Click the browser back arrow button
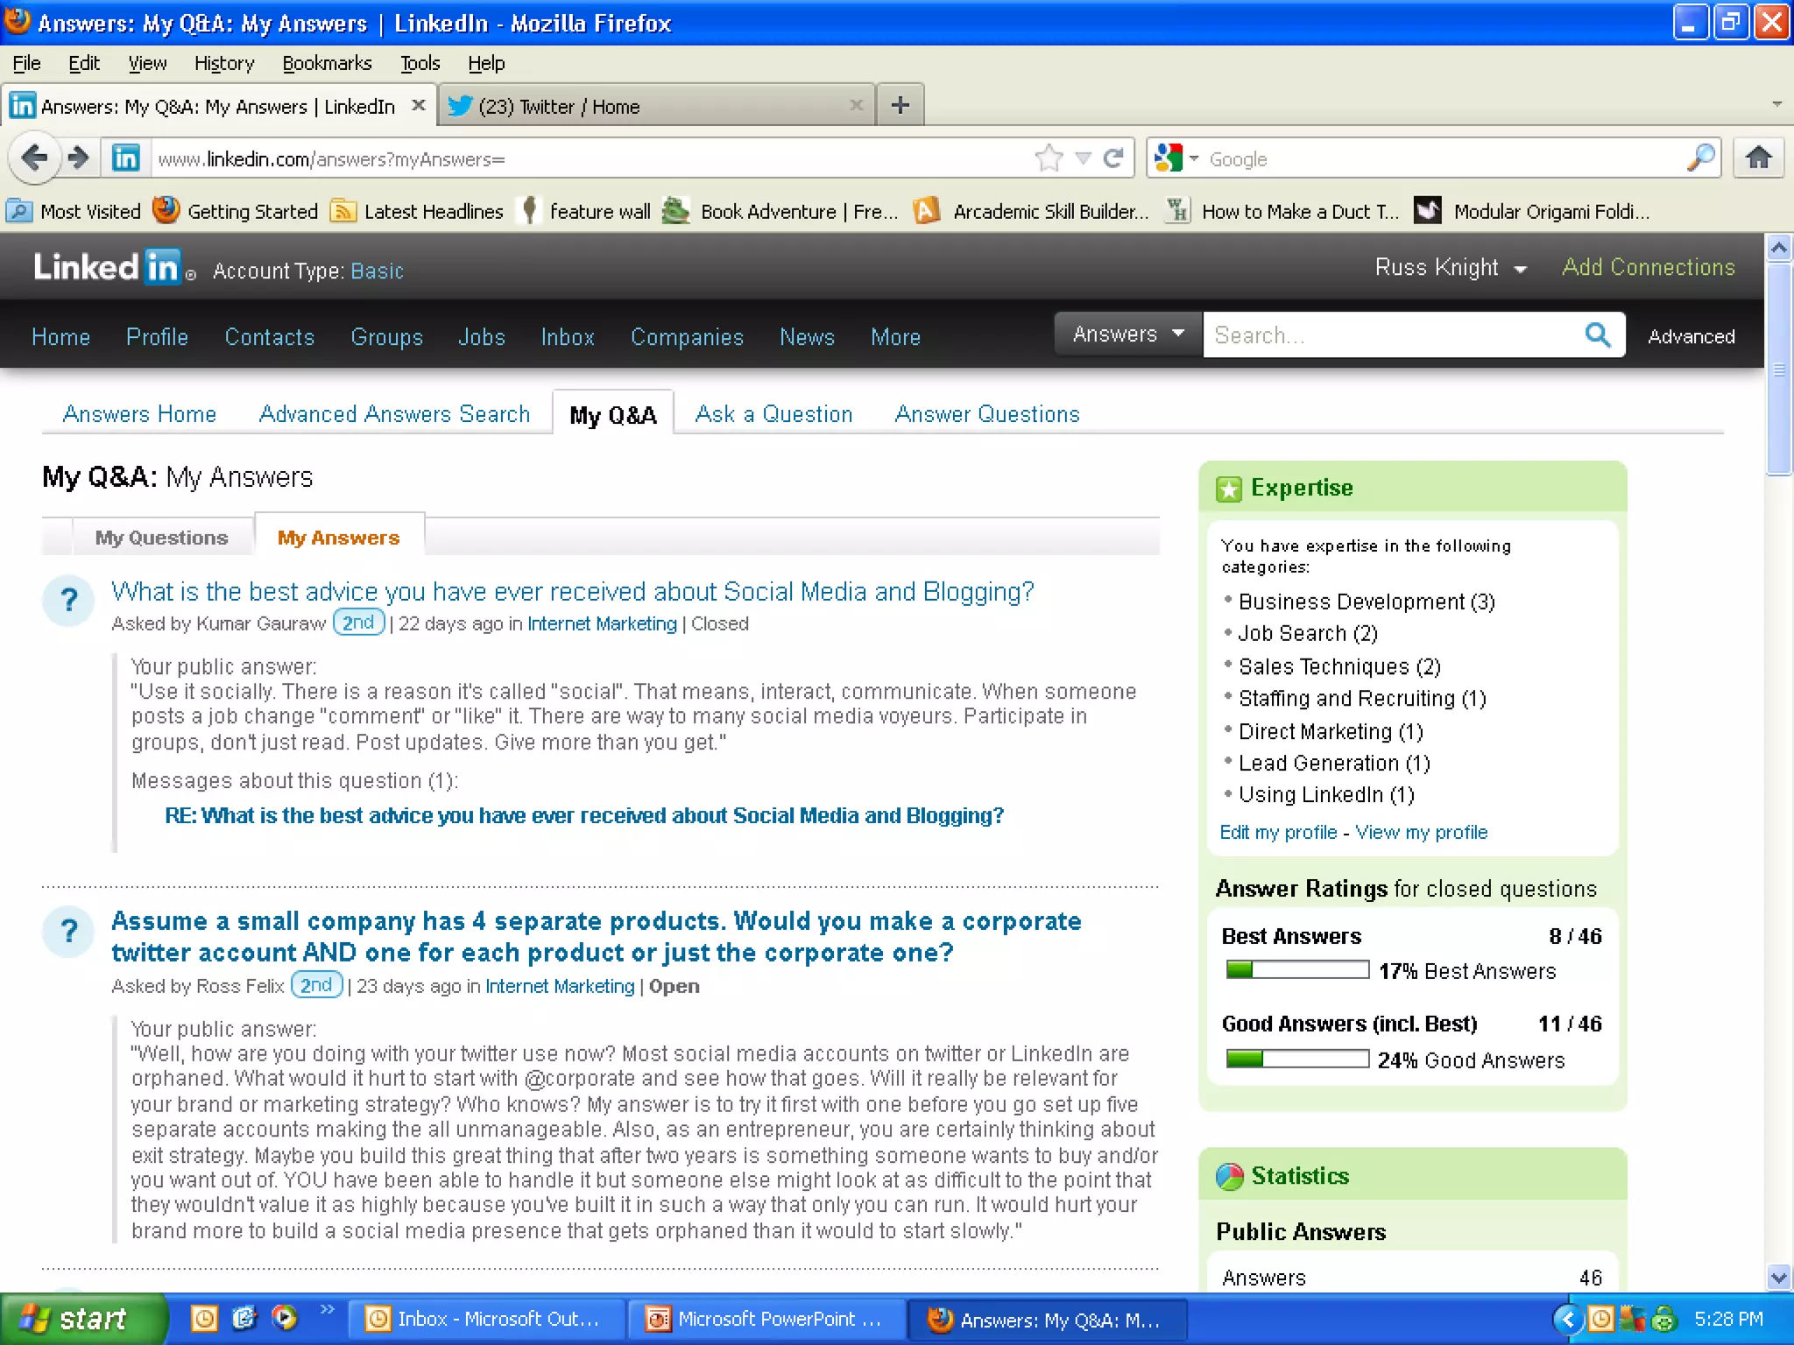The height and width of the screenshot is (1345, 1794). click(35, 158)
